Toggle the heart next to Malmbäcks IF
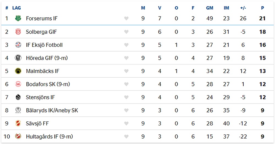This screenshot has width=275, height=144. [126, 71]
